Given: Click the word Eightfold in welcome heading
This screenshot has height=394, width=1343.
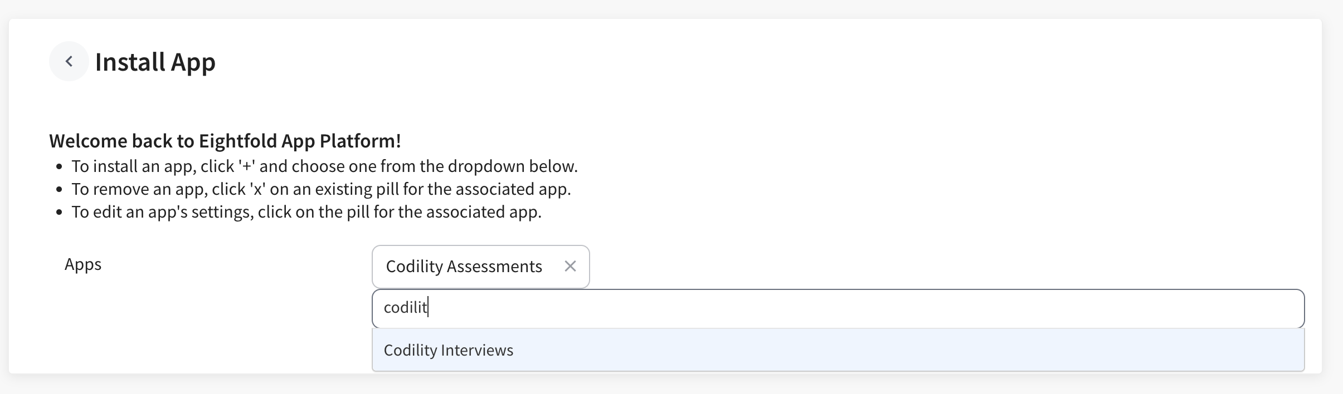Looking at the screenshot, I should click(238, 141).
